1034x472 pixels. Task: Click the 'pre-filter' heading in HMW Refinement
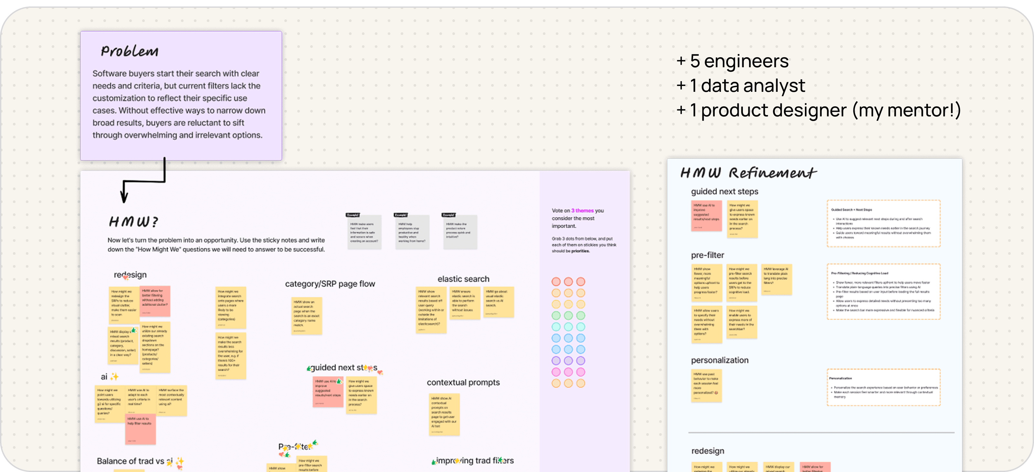707,255
